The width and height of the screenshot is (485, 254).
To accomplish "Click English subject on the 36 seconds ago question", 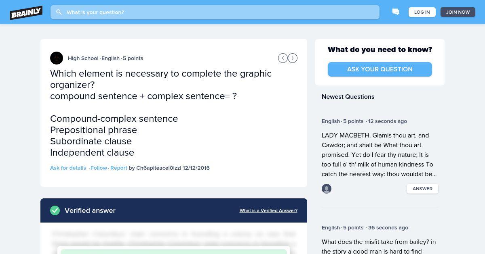I will click(x=331, y=227).
